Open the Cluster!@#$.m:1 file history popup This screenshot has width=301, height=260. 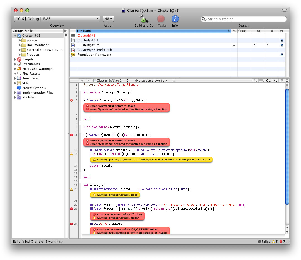point(111,81)
